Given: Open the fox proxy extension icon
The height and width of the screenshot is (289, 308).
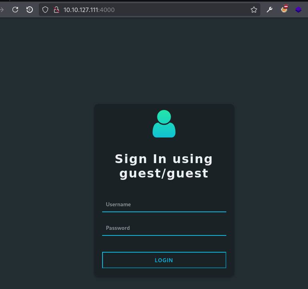Looking at the screenshot, I should 284,9.
